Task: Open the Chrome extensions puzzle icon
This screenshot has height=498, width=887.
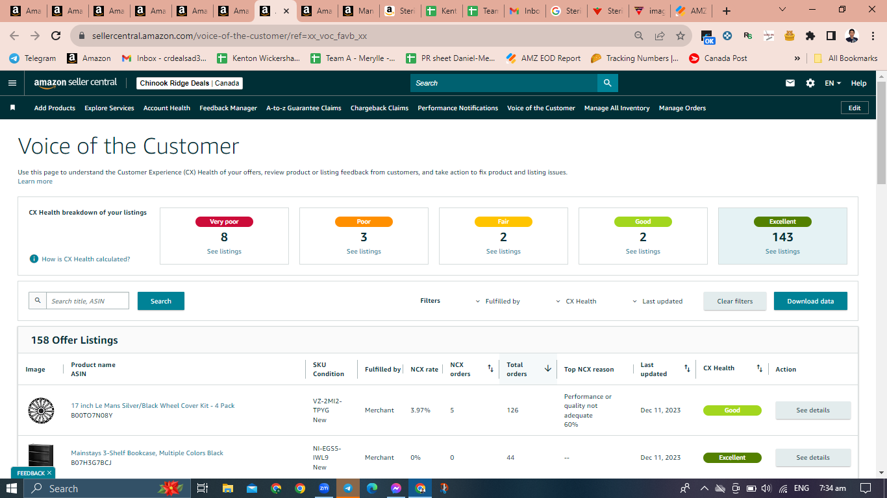Action: tap(810, 36)
